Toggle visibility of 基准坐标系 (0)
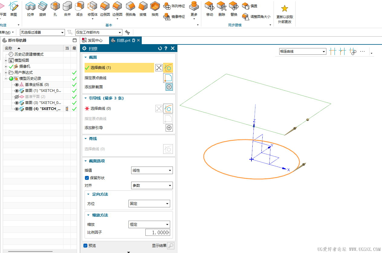Screen dimensions: 382x253 point(17,85)
